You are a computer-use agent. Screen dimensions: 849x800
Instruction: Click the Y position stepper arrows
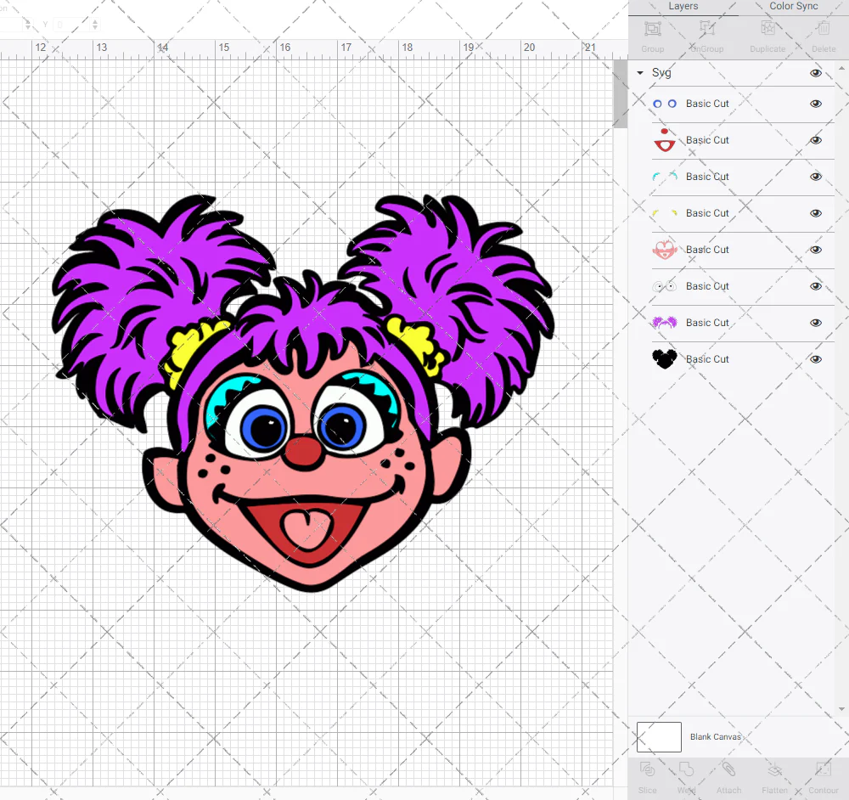[x=94, y=25]
